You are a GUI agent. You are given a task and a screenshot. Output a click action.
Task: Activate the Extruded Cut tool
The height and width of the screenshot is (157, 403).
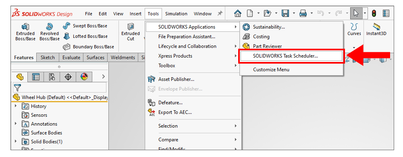click(x=131, y=32)
